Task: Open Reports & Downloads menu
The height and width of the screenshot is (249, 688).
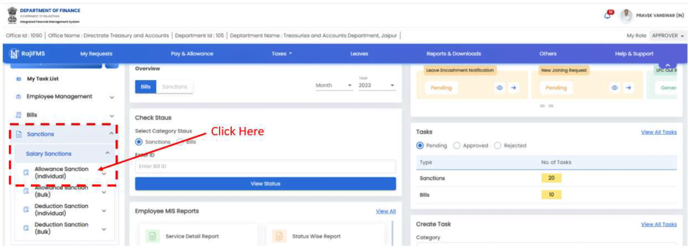Action: [x=454, y=54]
